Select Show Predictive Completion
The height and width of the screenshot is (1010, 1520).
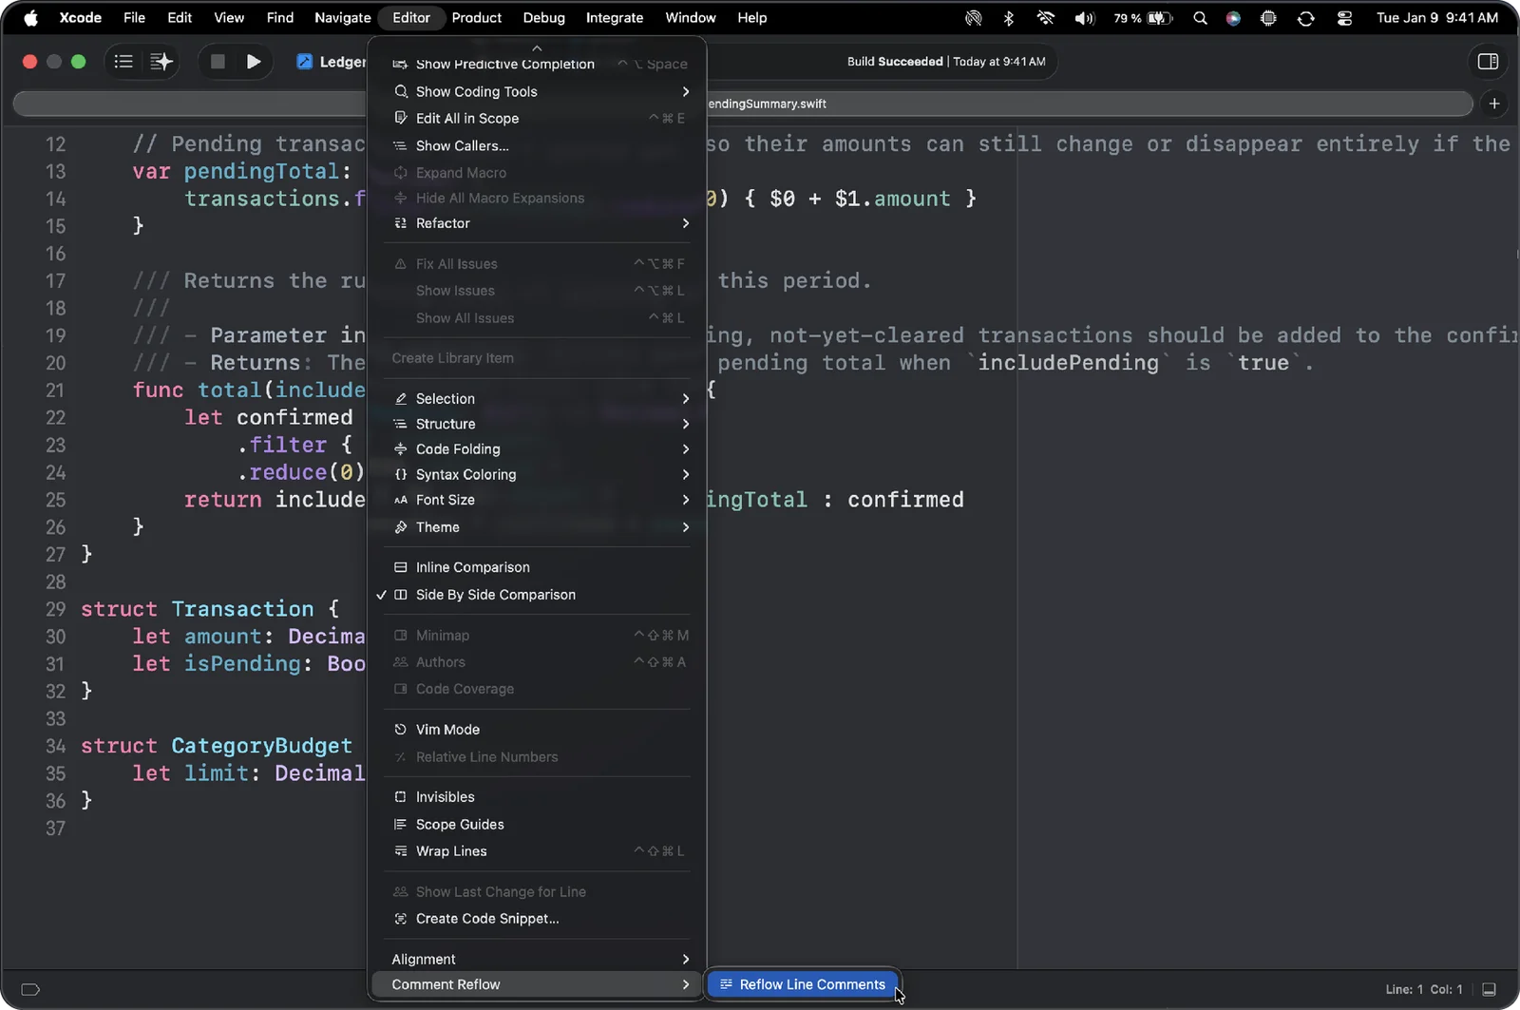point(537,65)
